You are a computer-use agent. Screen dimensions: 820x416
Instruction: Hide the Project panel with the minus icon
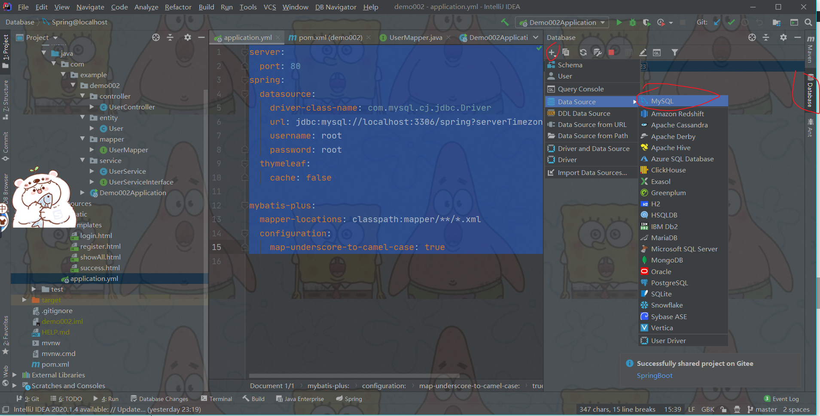coord(201,37)
